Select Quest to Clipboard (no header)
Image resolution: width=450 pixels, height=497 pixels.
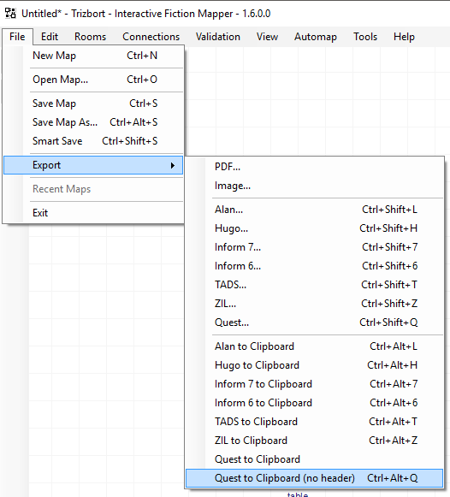[314, 478]
